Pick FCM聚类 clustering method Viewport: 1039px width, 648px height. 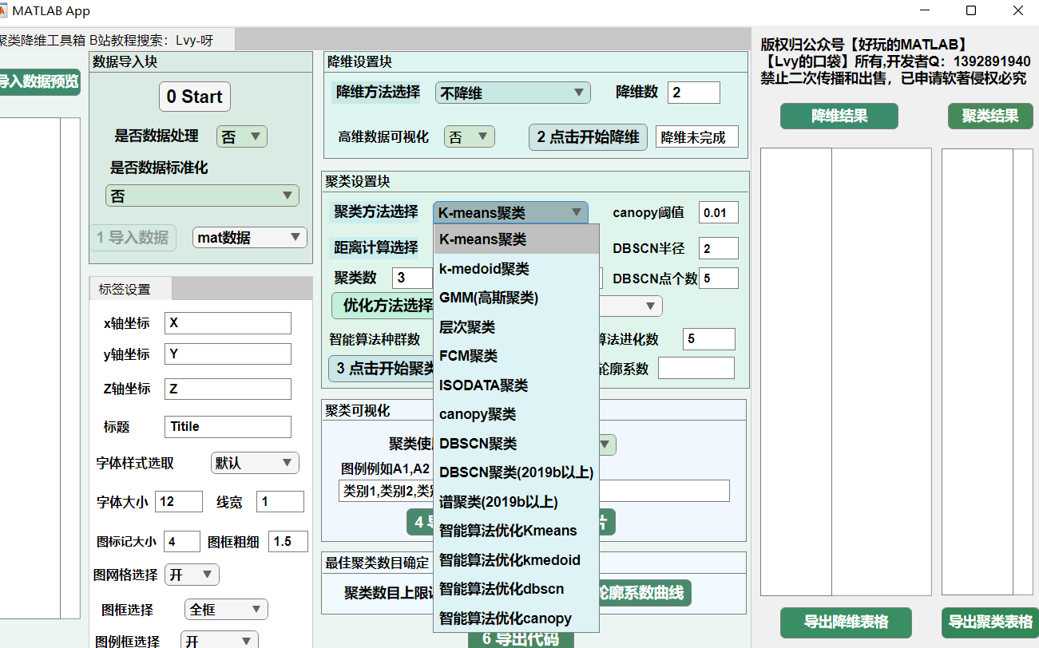pyautogui.click(x=468, y=356)
